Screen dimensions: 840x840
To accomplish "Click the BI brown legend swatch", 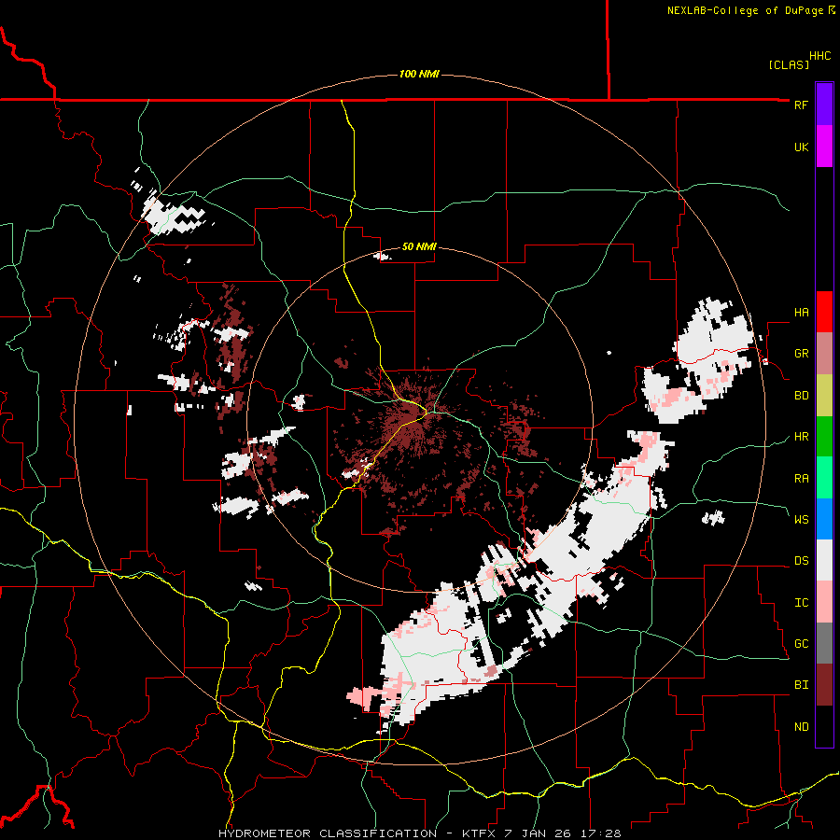I will 824,685.
